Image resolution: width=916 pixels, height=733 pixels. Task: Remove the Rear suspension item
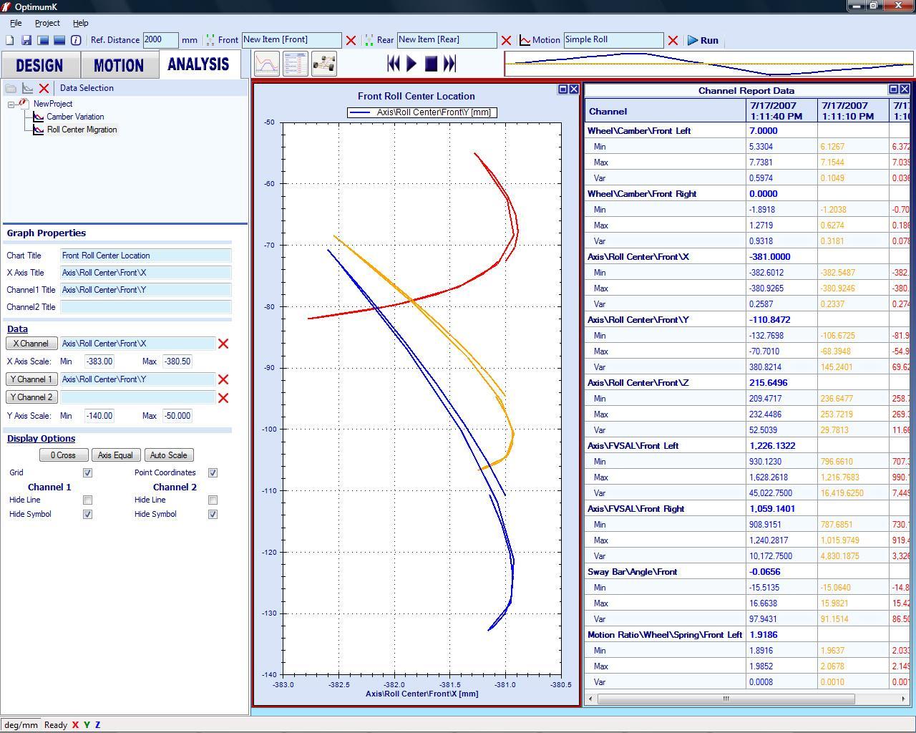(506, 41)
